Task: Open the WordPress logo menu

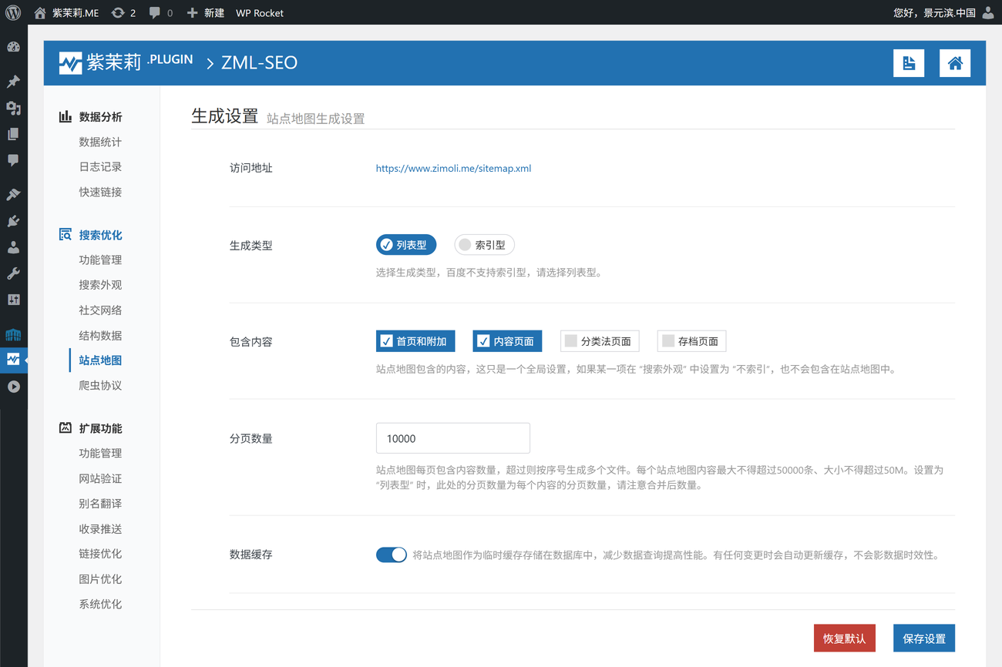Action: pos(13,12)
